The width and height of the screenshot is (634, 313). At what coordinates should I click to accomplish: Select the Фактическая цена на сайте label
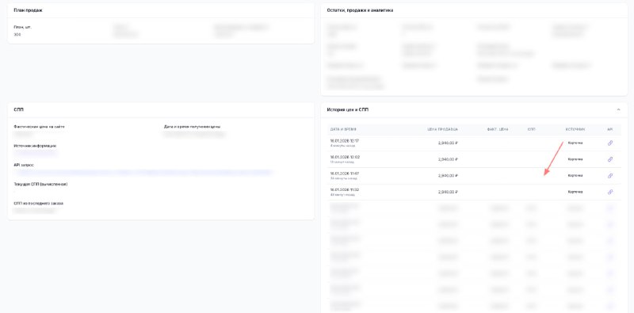coord(39,127)
